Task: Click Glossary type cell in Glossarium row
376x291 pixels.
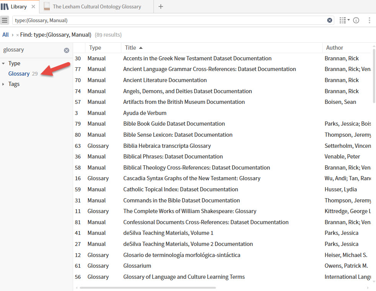Action: pos(98,266)
